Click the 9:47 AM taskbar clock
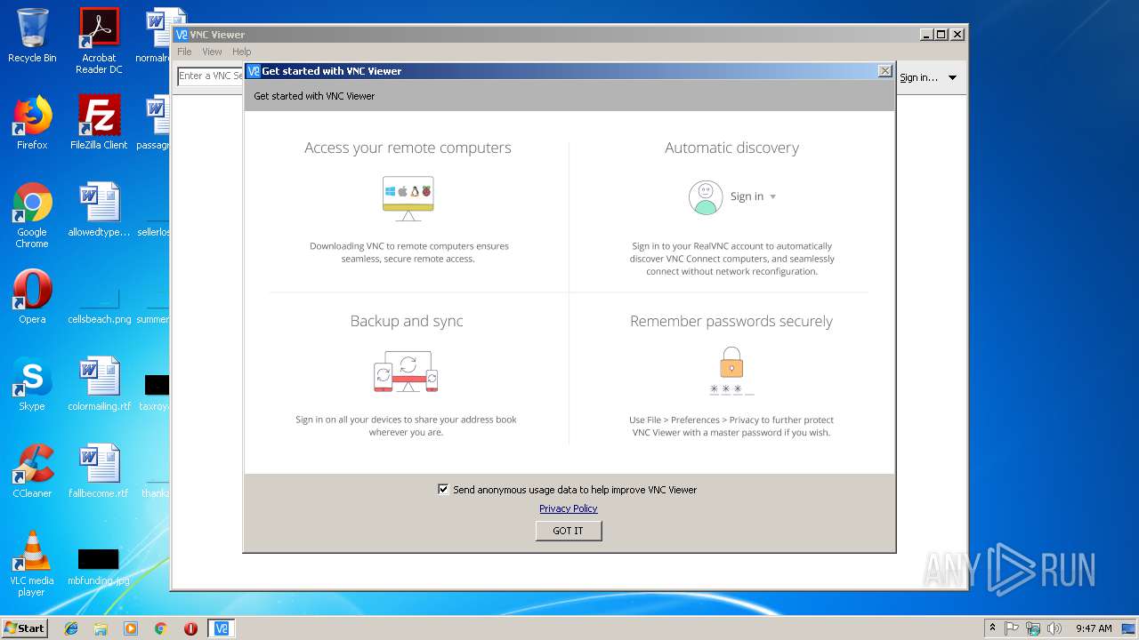 [1094, 628]
